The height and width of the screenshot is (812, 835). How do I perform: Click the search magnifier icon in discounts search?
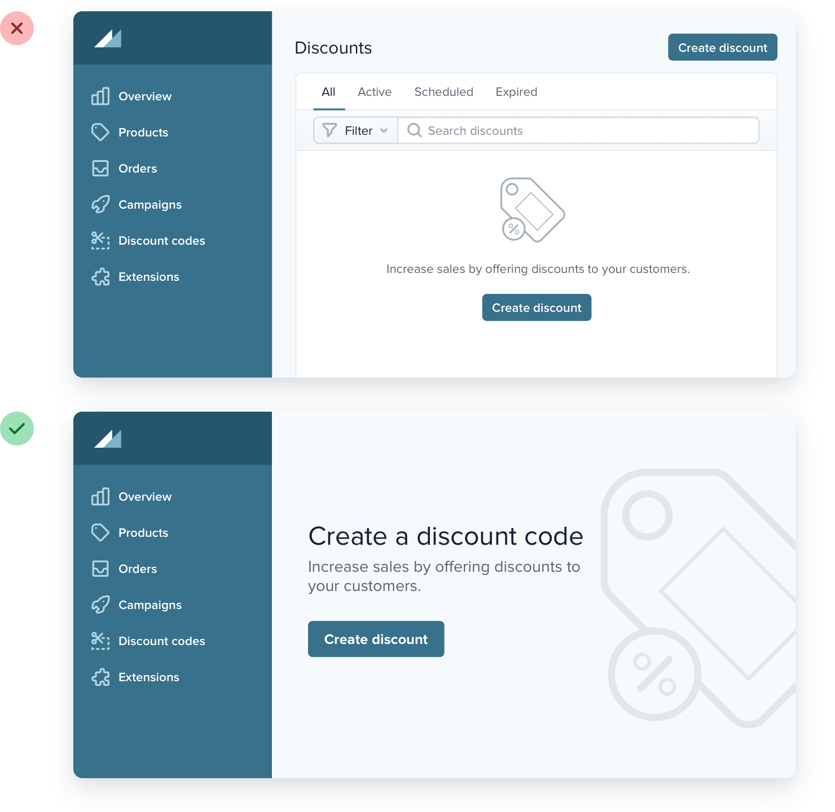(414, 131)
